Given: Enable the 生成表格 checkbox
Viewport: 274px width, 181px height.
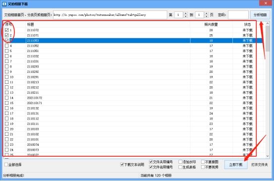Looking at the screenshot, I should pyautogui.click(x=180, y=167).
